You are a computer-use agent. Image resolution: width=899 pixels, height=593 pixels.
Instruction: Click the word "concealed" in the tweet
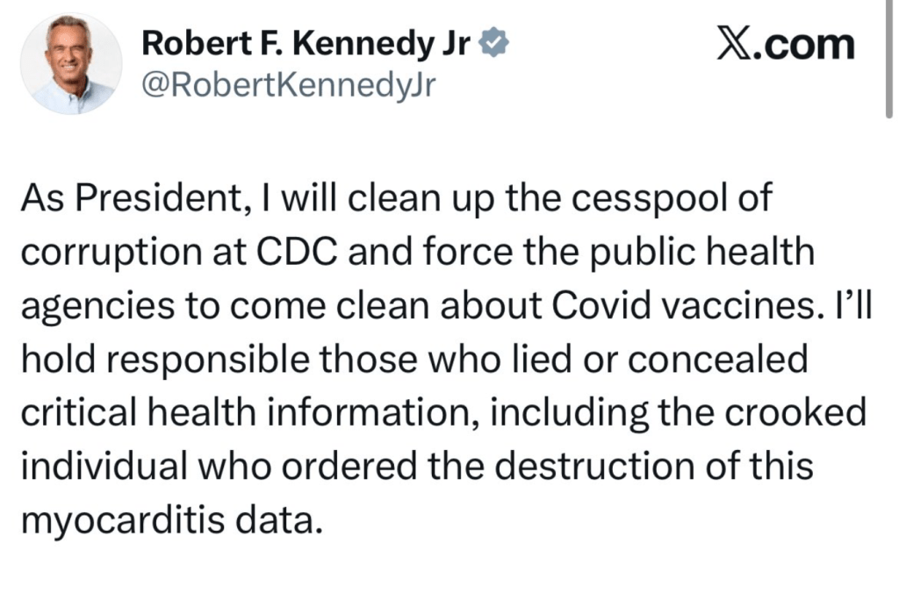point(718,360)
